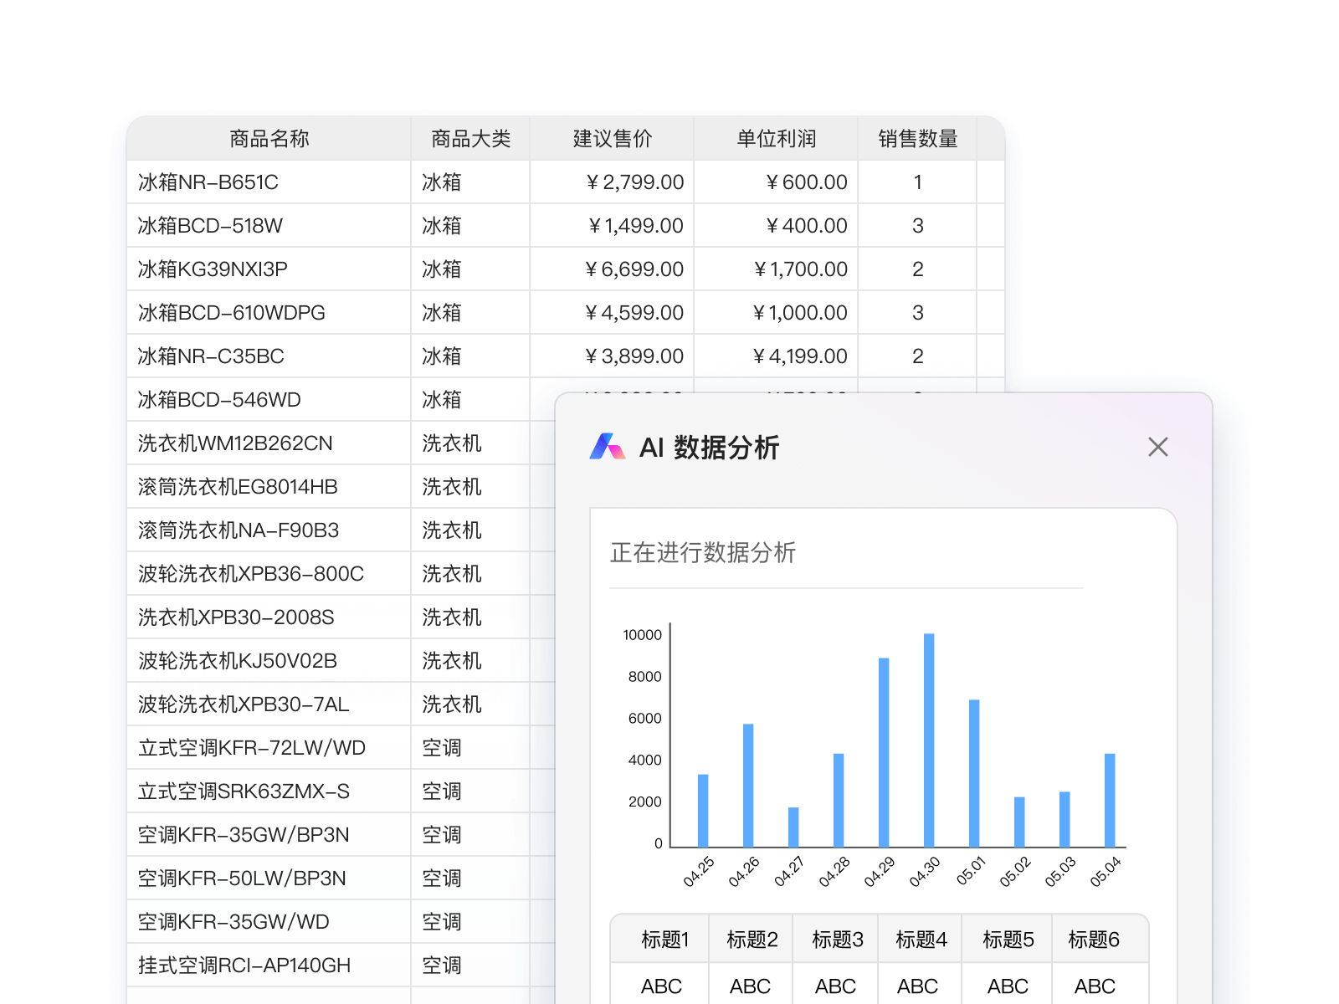Click cell 冰箱KG39NXI3P

269,269
